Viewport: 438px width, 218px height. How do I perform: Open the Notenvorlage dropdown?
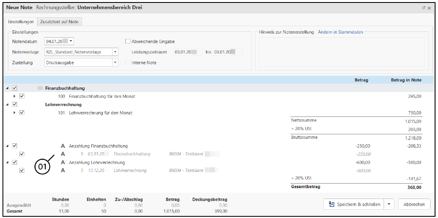[x=115, y=52]
